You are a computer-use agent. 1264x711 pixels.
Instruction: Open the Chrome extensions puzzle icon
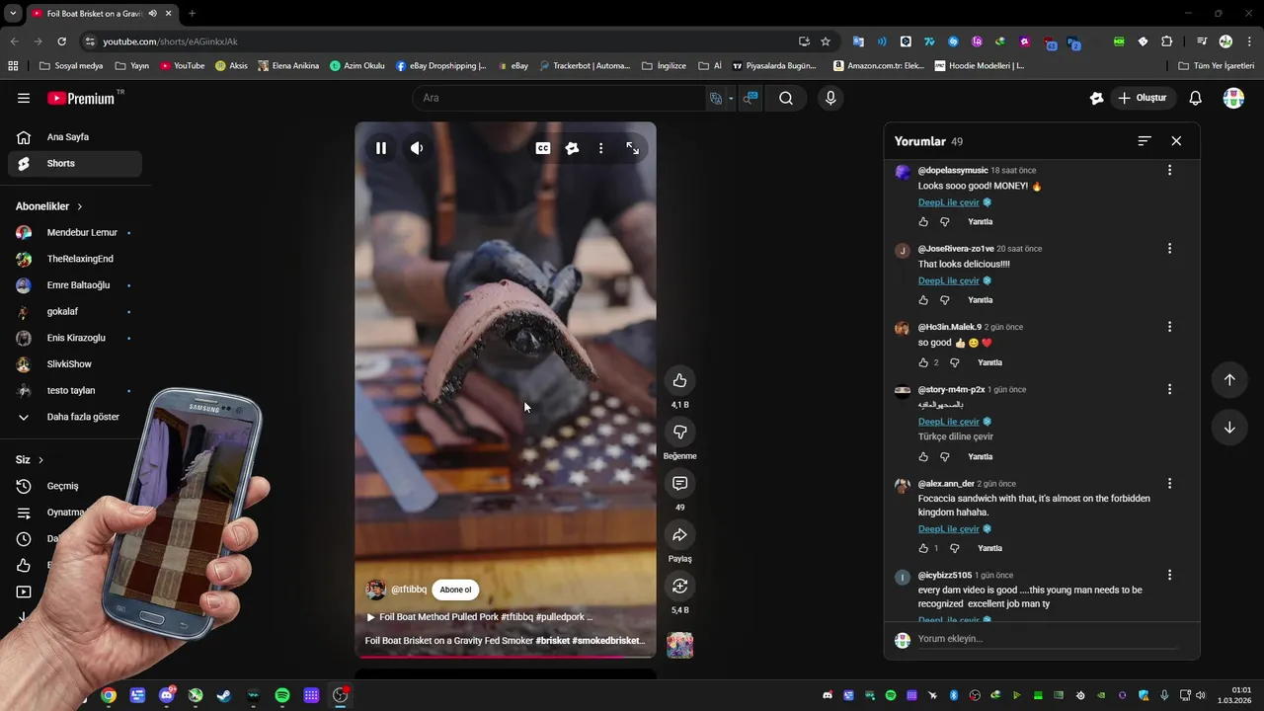[x=1166, y=41]
